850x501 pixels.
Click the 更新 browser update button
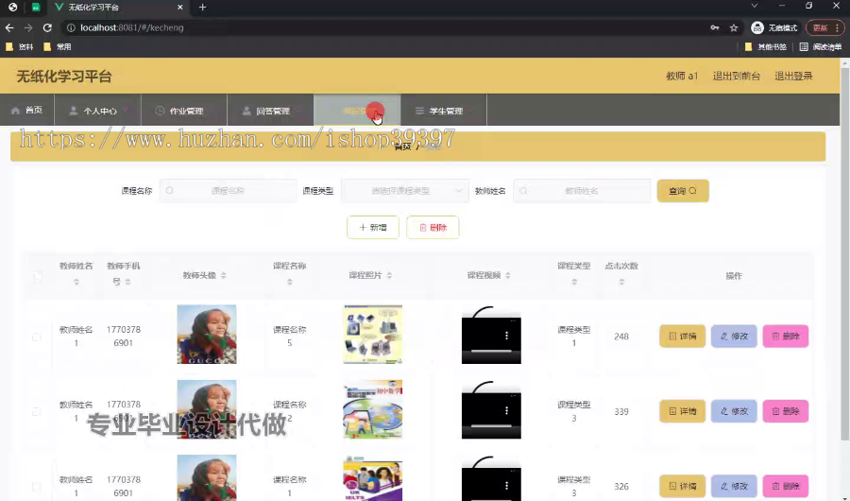824,27
